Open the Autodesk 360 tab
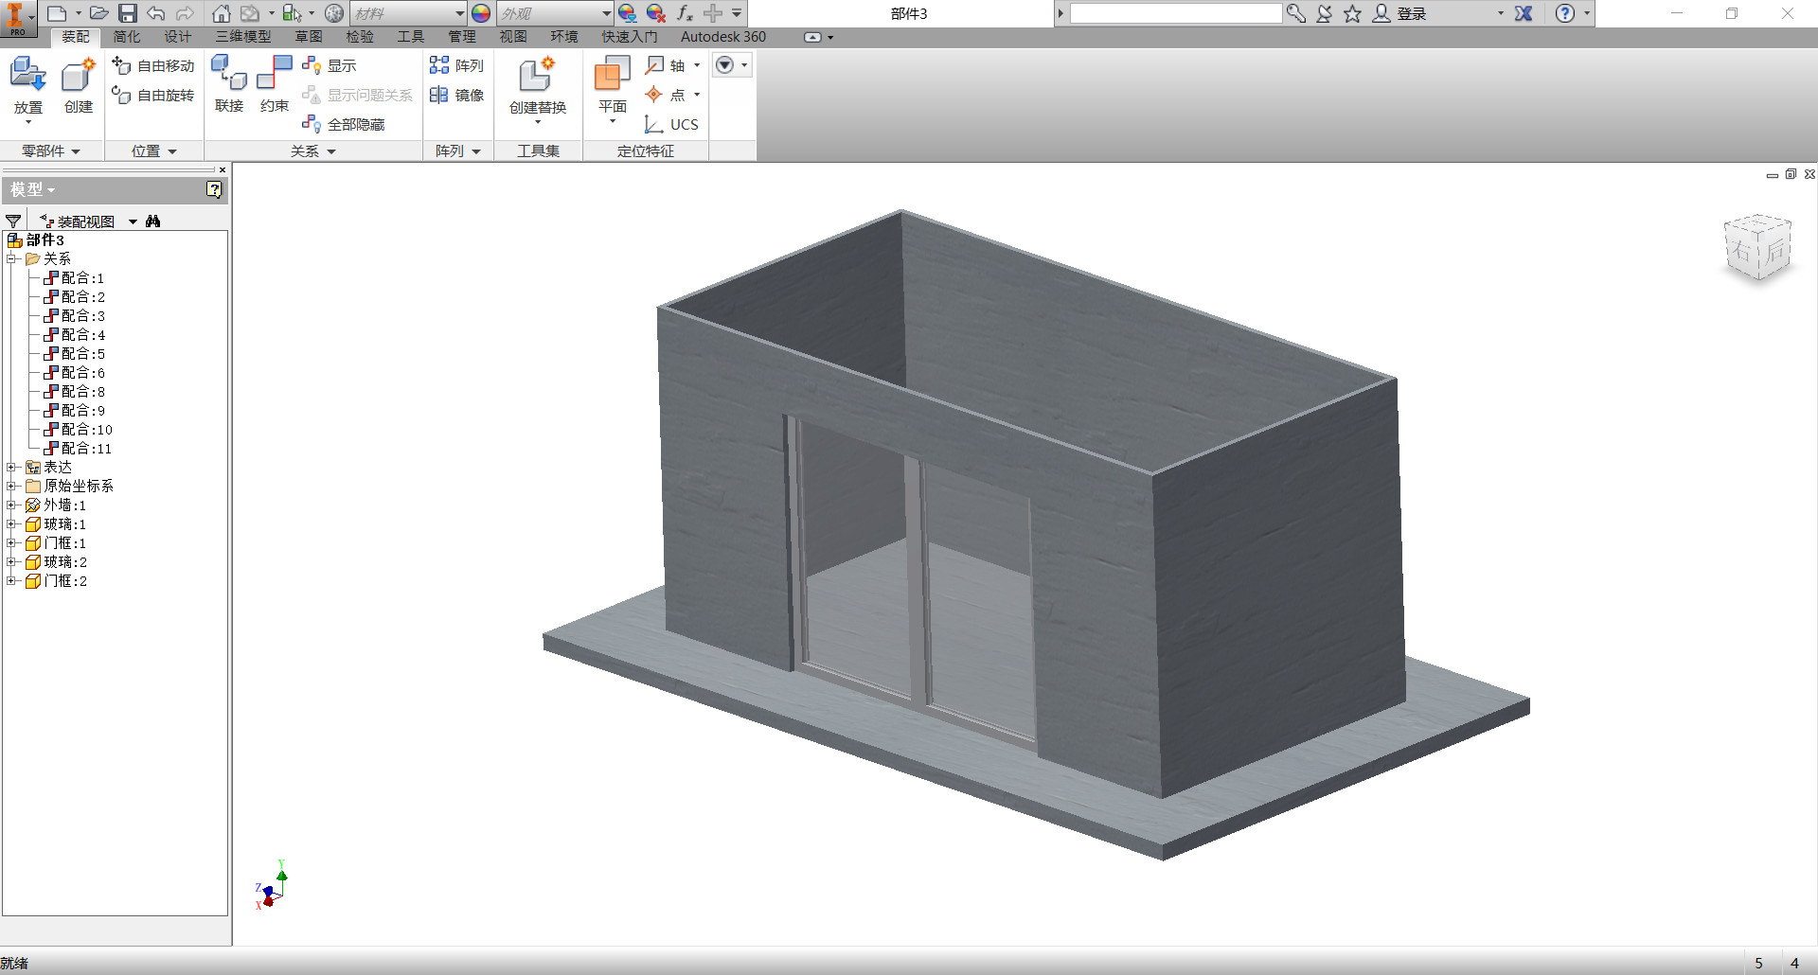 (723, 36)
